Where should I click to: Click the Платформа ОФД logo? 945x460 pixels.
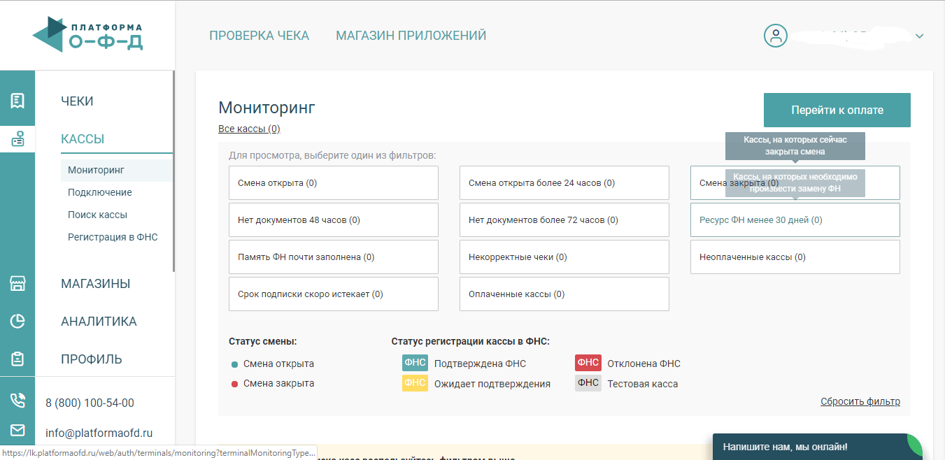87,34
